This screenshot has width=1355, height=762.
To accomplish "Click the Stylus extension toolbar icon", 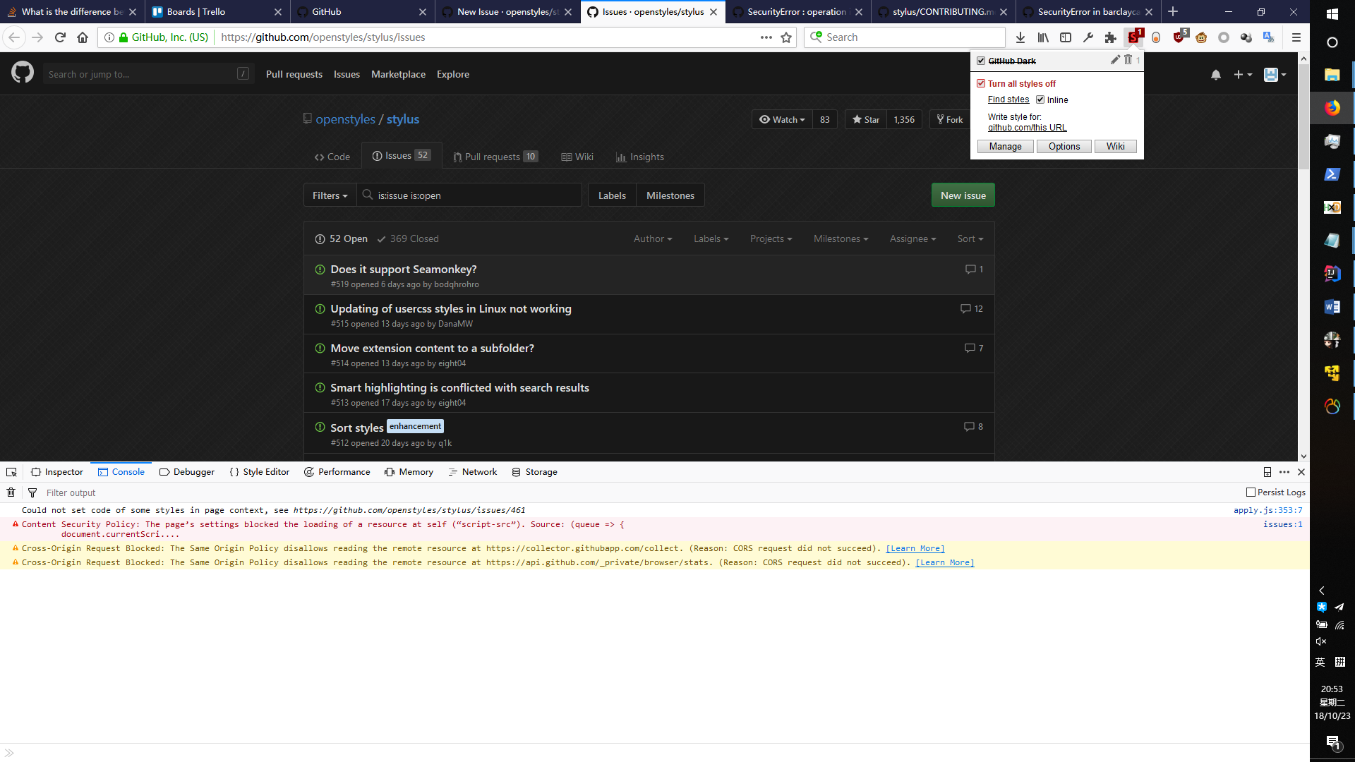I will pos(1133,37).
